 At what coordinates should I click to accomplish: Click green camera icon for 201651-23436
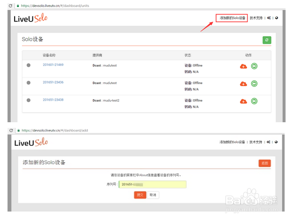pos(254,84)
